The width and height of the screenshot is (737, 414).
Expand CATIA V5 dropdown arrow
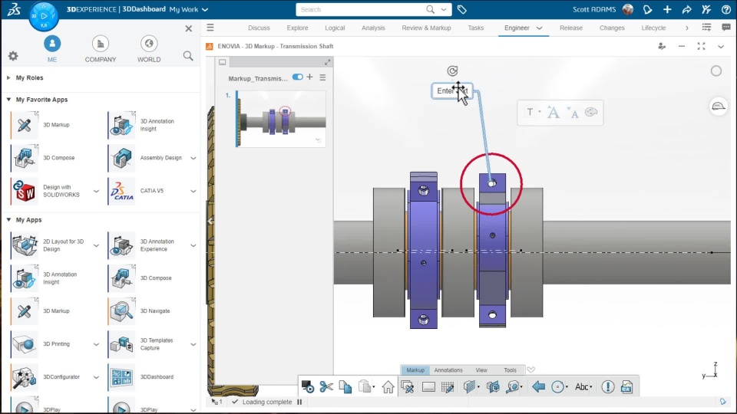pos(193,191)
